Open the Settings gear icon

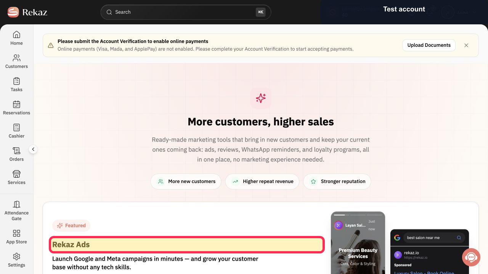point(16,256)
